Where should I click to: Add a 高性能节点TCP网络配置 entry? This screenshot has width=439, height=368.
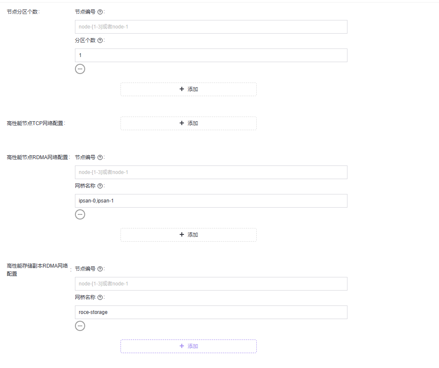point(189,123)
